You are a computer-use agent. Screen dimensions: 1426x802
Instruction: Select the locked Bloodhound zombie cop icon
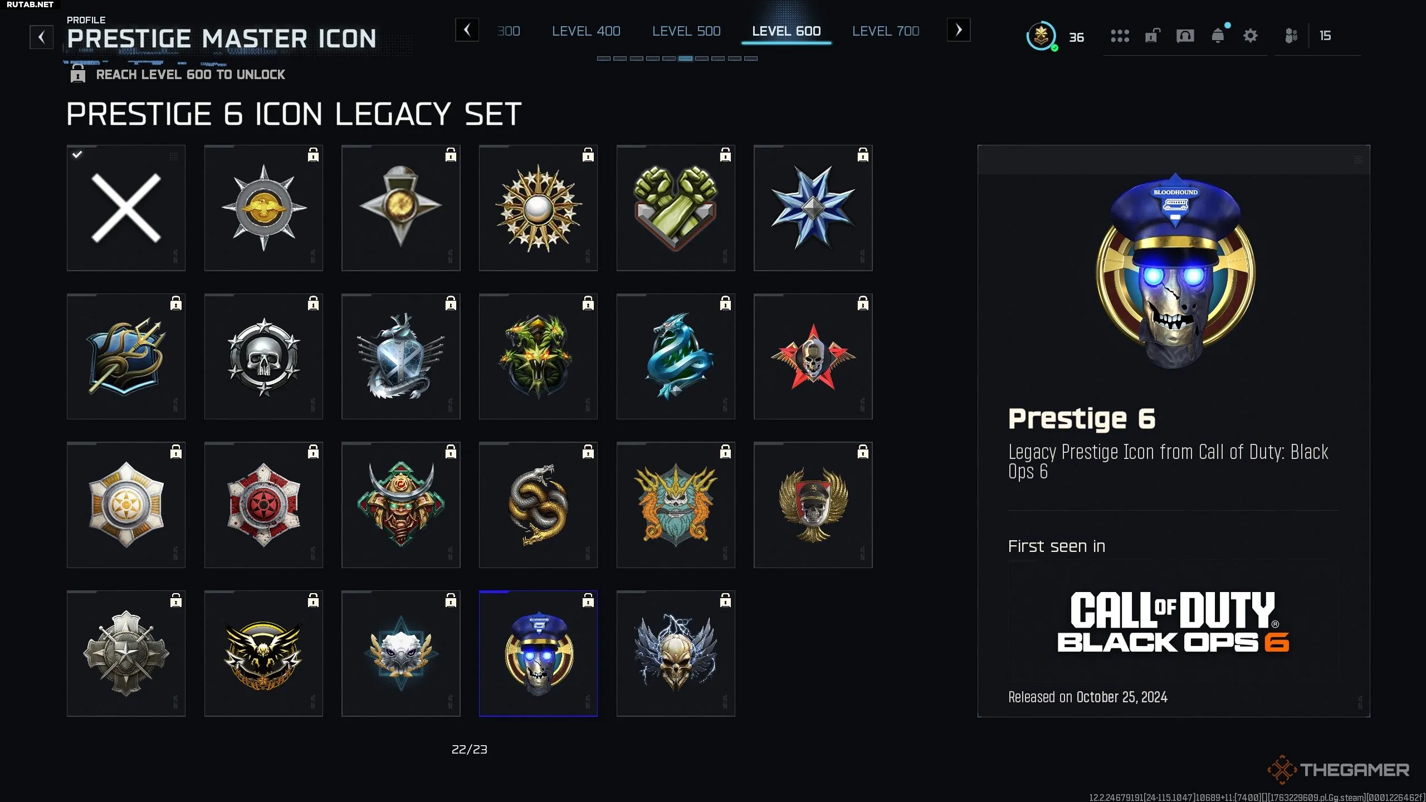tap(538, 654)
